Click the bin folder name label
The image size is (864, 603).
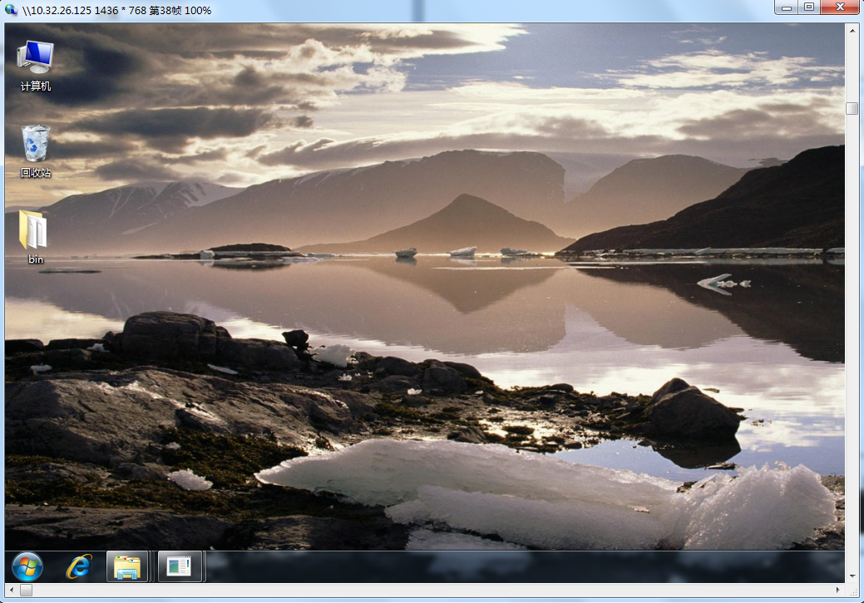coord(36,259)
